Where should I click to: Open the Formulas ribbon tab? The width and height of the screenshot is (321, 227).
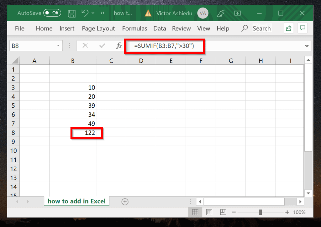pyautogui.click(x=134, y=28)
